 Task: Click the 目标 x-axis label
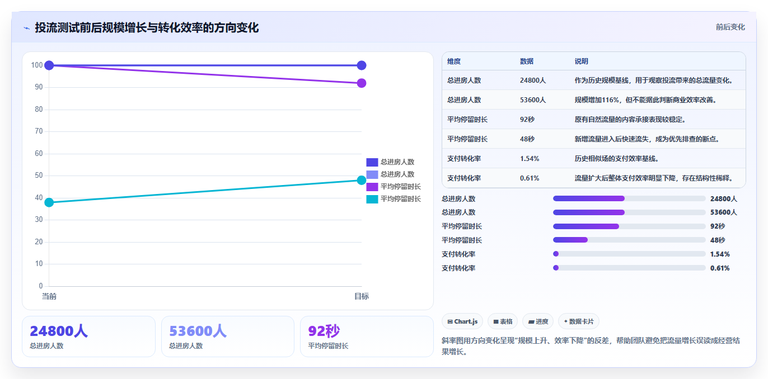click(x=362, y=296)
